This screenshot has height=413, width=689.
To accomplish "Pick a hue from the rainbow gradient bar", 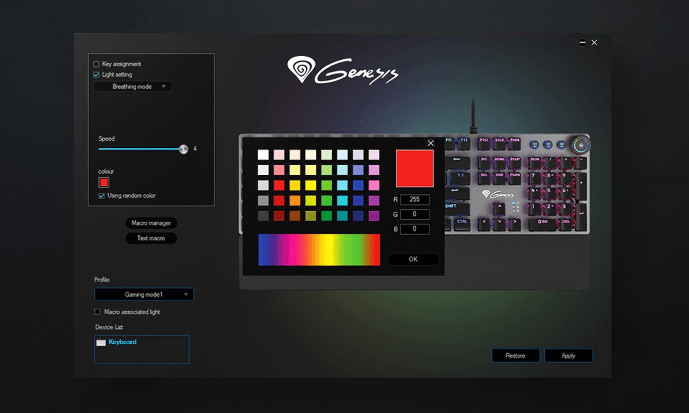I will [x=319, y=249].
